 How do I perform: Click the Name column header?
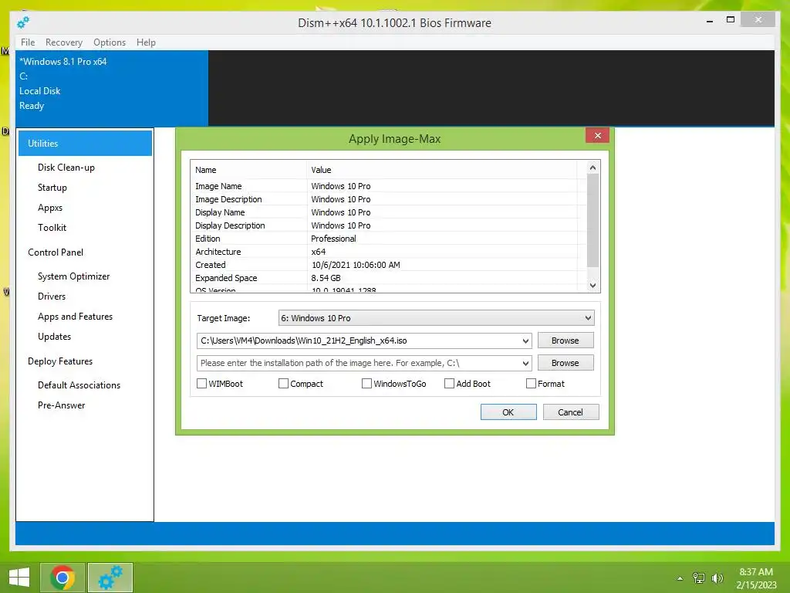pyautogui.click(x=248, y=170)
